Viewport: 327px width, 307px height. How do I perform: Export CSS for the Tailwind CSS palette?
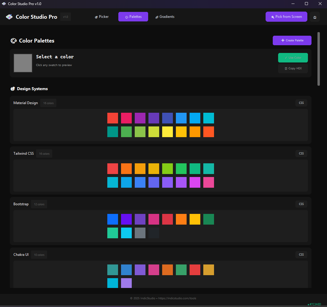[301, 153]
